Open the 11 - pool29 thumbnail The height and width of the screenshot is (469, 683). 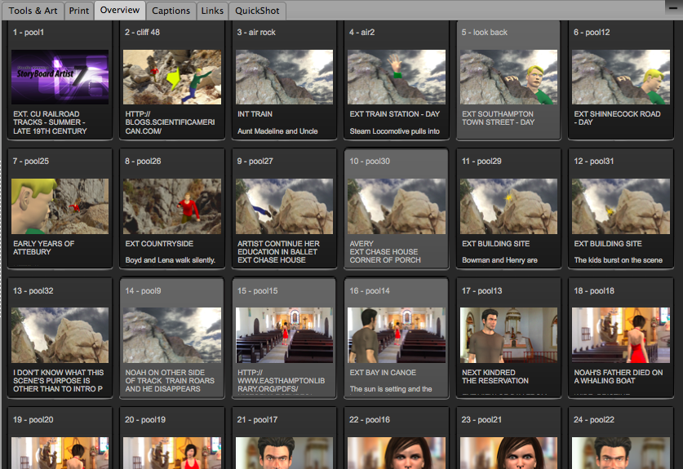[508, 206]
